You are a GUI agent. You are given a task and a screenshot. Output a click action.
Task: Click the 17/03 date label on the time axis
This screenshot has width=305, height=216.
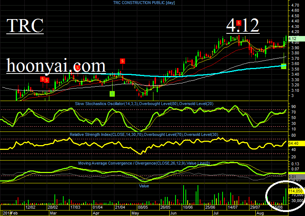[75, 207]
